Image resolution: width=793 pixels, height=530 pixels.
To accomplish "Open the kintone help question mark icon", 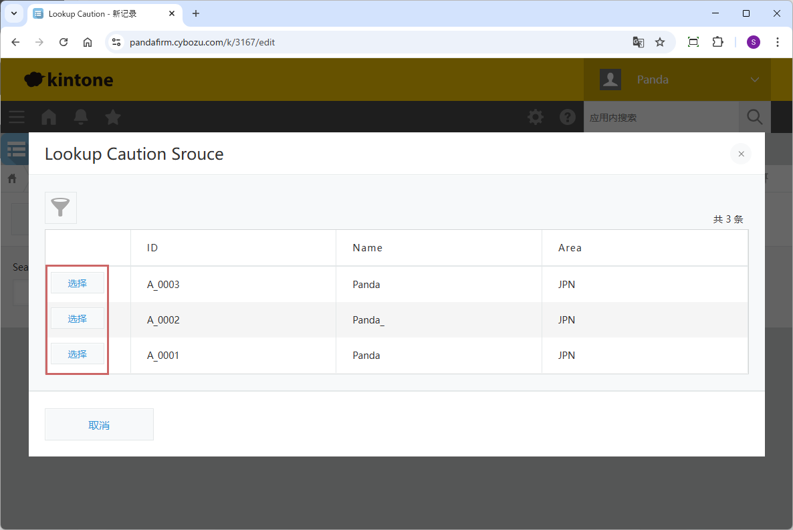I will pos(568,118).
